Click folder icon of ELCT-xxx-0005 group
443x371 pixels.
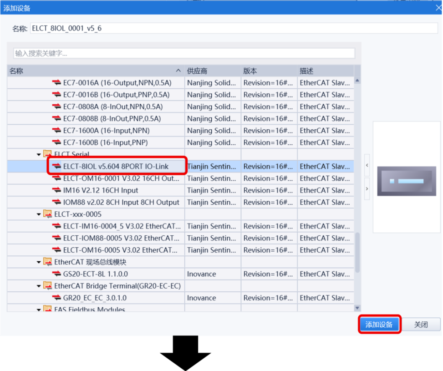coord(47,214)
